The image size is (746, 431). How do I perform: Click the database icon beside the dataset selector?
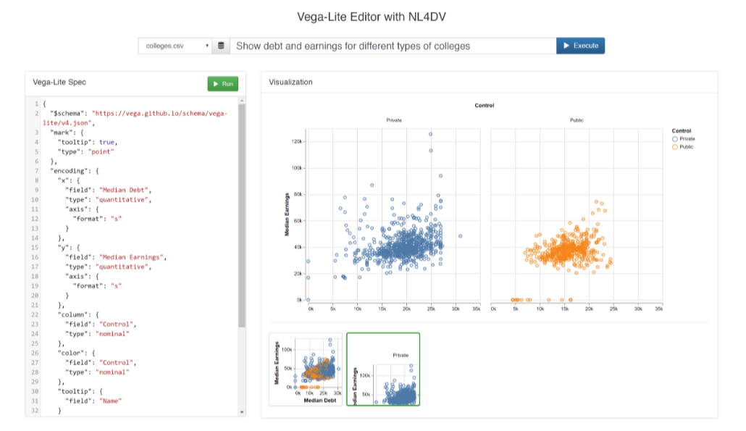pos(221,46)
